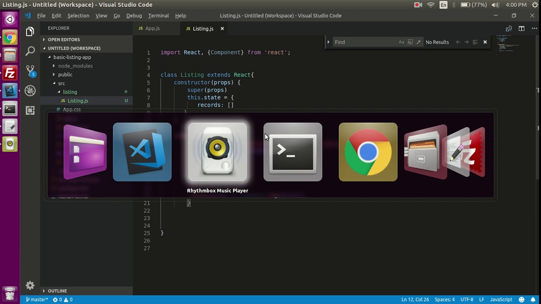Image resolution: width=541 pixels, height=304 pixels.
Task: Click the Find in selection icon
Action: coord(475,42)
